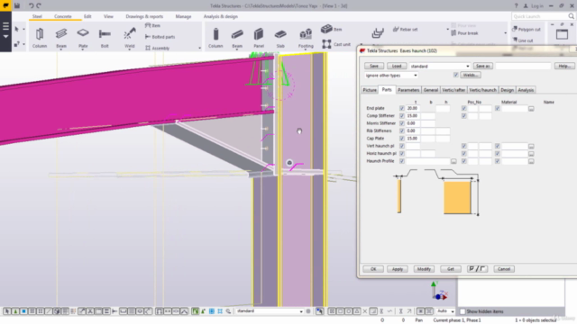Toggle the Rib Stiffeners checkbox

(402, 130)
